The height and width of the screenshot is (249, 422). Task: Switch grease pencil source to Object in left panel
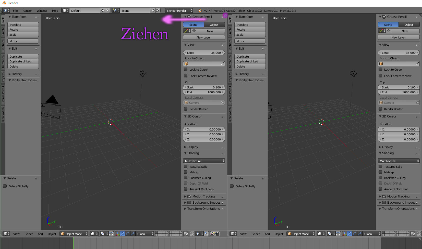(214, 24)
